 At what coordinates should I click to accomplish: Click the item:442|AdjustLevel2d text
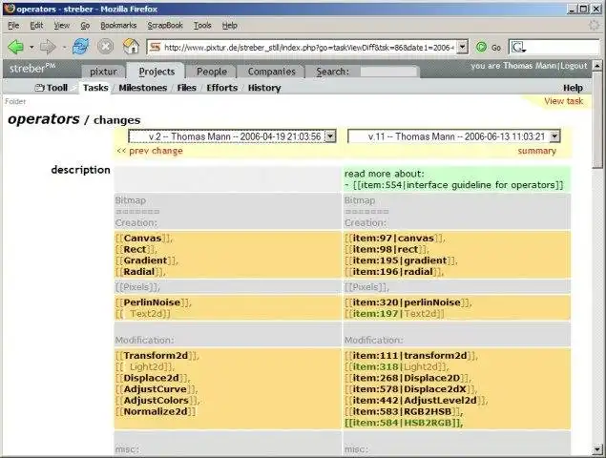click(x=414, y=401)
